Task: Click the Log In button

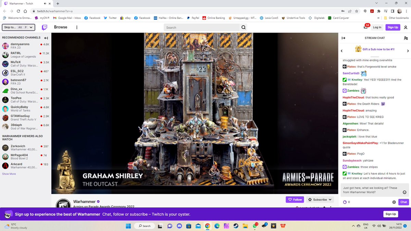Action: 377,27
